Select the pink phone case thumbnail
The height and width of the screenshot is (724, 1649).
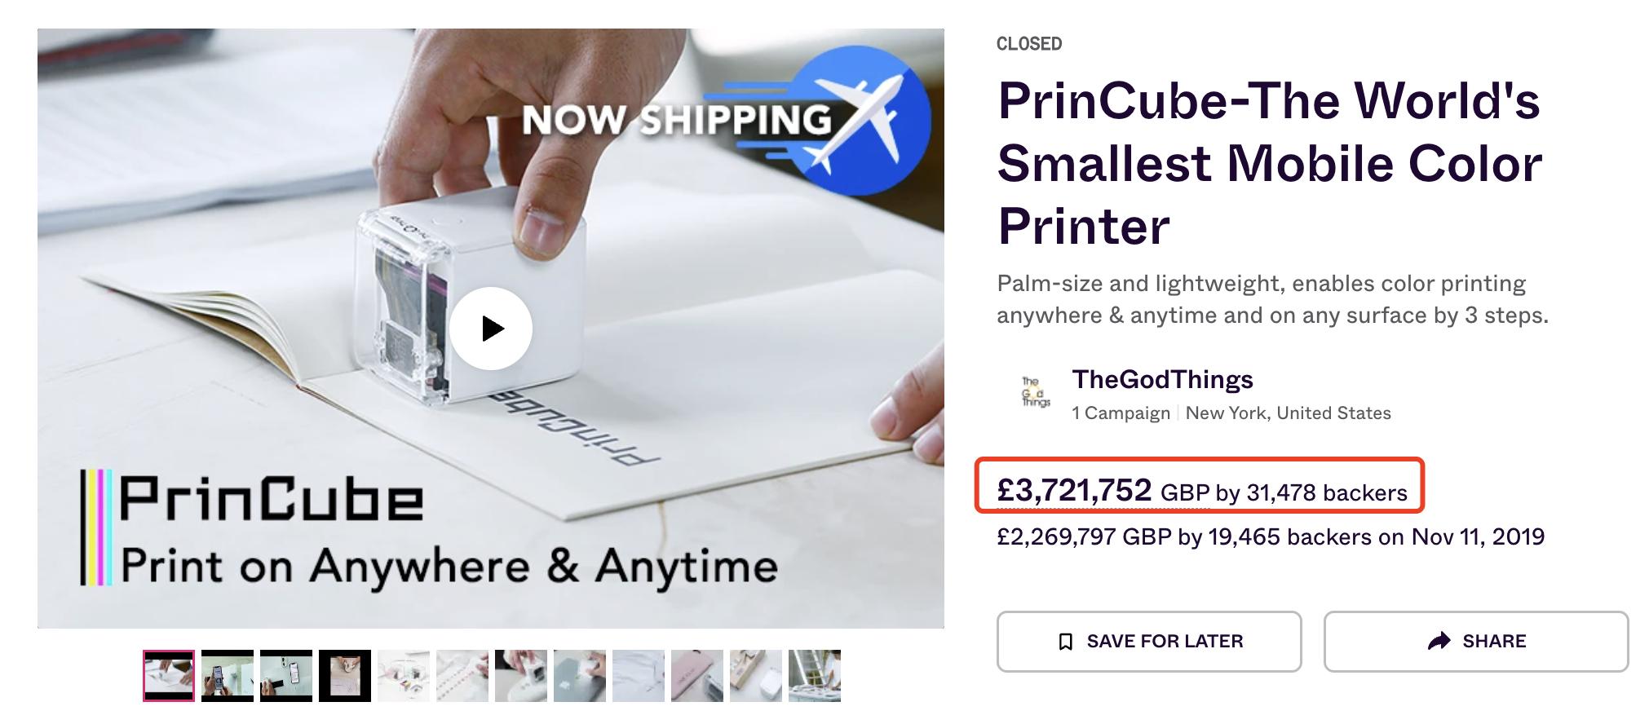click(697, 676)
